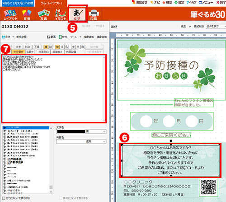Scan the QR code image on postcard

point(208,187)
